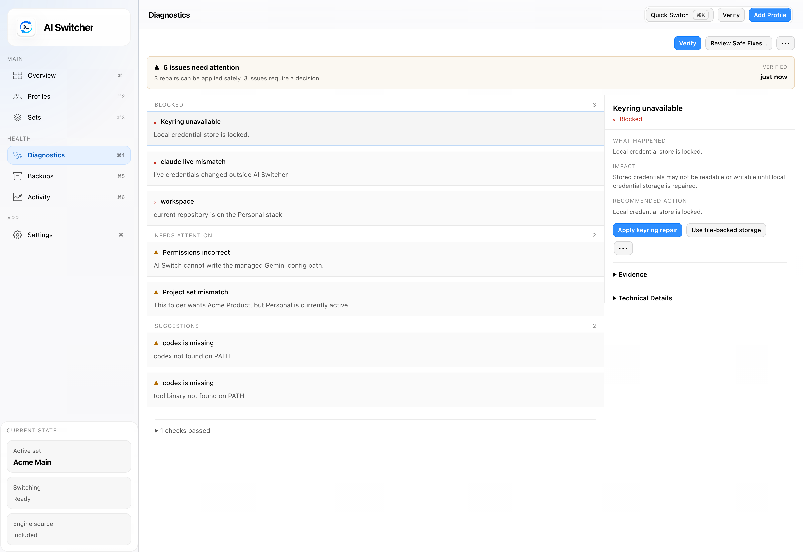Click the Overview grid icon in sidebar
This screenshot has height=552, width=803.
click(17, 75)
